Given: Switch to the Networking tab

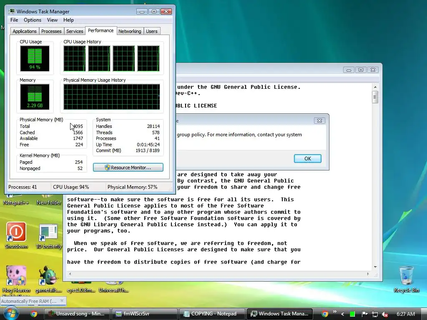Looking at the screenshot, I should [130, 31].
